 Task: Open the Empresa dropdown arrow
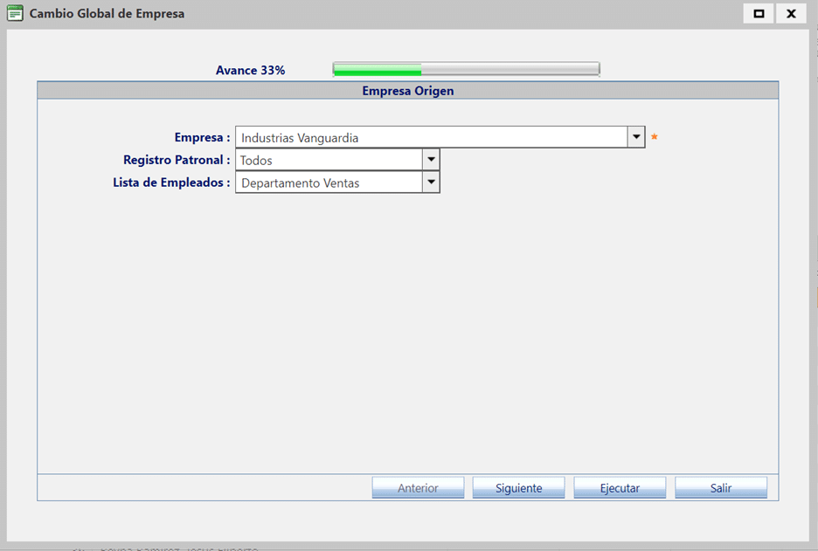[636, 137]
